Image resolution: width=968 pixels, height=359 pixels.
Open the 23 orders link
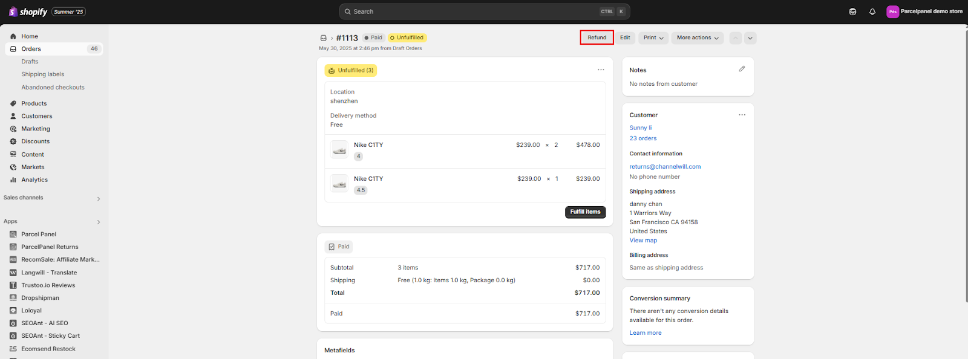click(x=643, y=138)
